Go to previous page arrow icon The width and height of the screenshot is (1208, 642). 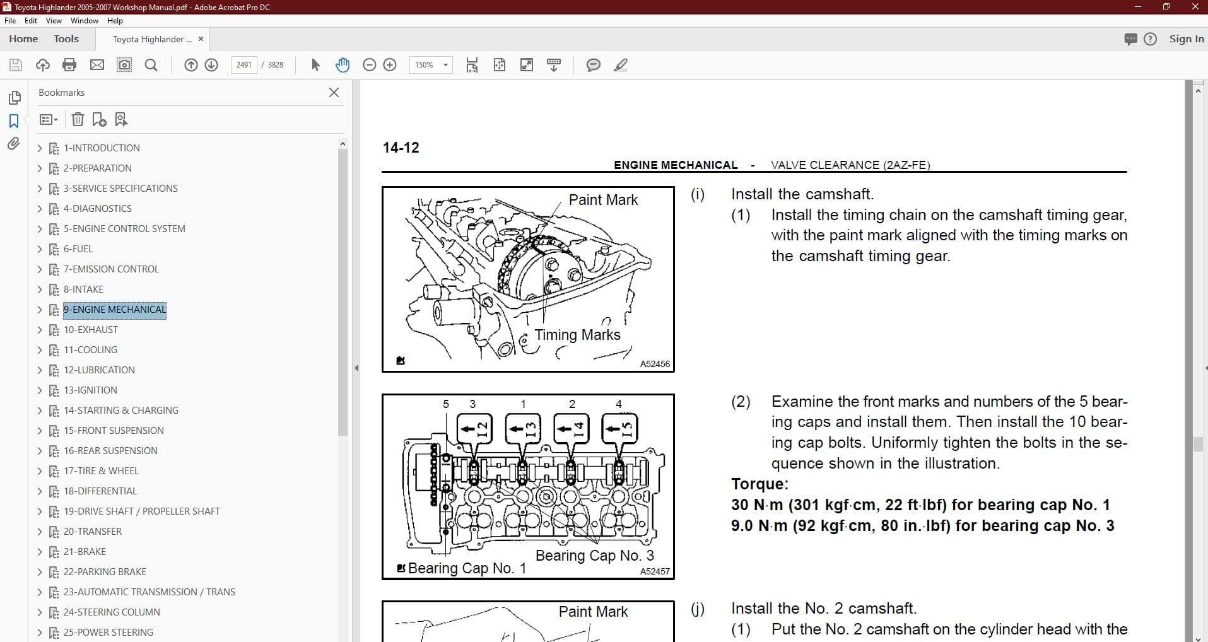click(x=191, y=65)
